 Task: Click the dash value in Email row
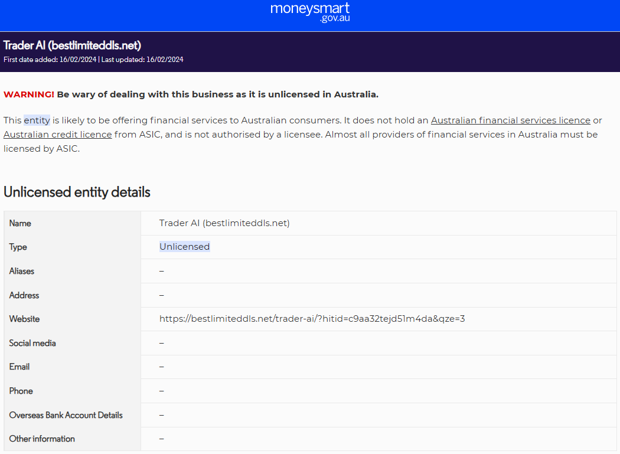pyautogui.click(x=162, y=367)
